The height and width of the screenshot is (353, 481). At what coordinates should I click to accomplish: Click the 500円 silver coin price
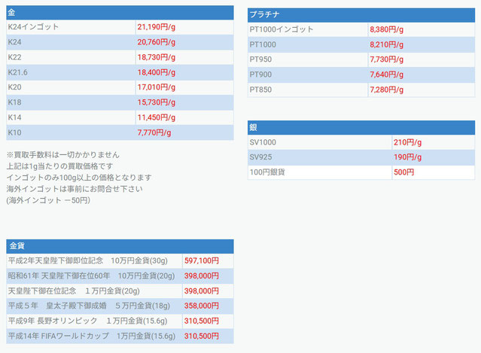pos(403,172)
